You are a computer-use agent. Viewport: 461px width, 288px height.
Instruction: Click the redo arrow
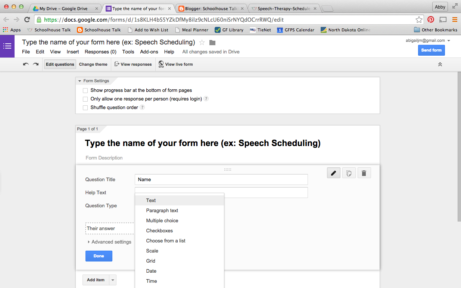point(35,64)
